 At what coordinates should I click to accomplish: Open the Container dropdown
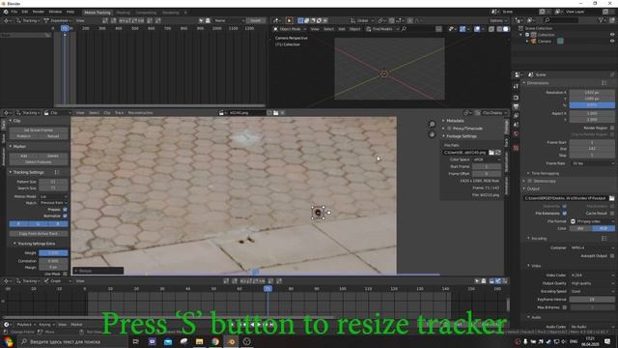pyautogui.click(x=592, y=247)
